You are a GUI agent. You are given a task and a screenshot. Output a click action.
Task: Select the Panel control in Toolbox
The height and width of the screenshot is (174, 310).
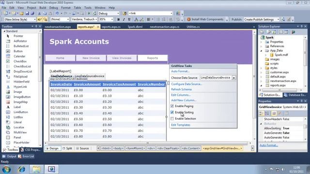click(x=17, y=137)
